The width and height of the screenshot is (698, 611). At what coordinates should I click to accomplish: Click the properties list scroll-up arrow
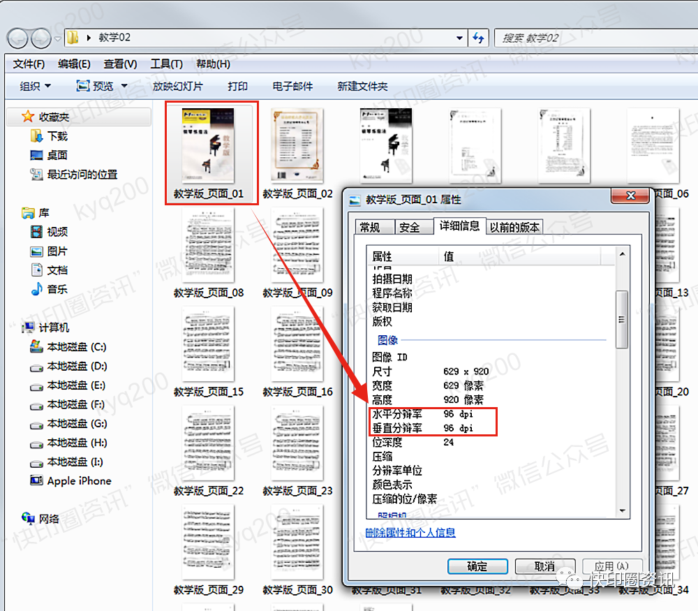(x=623, y=254)
